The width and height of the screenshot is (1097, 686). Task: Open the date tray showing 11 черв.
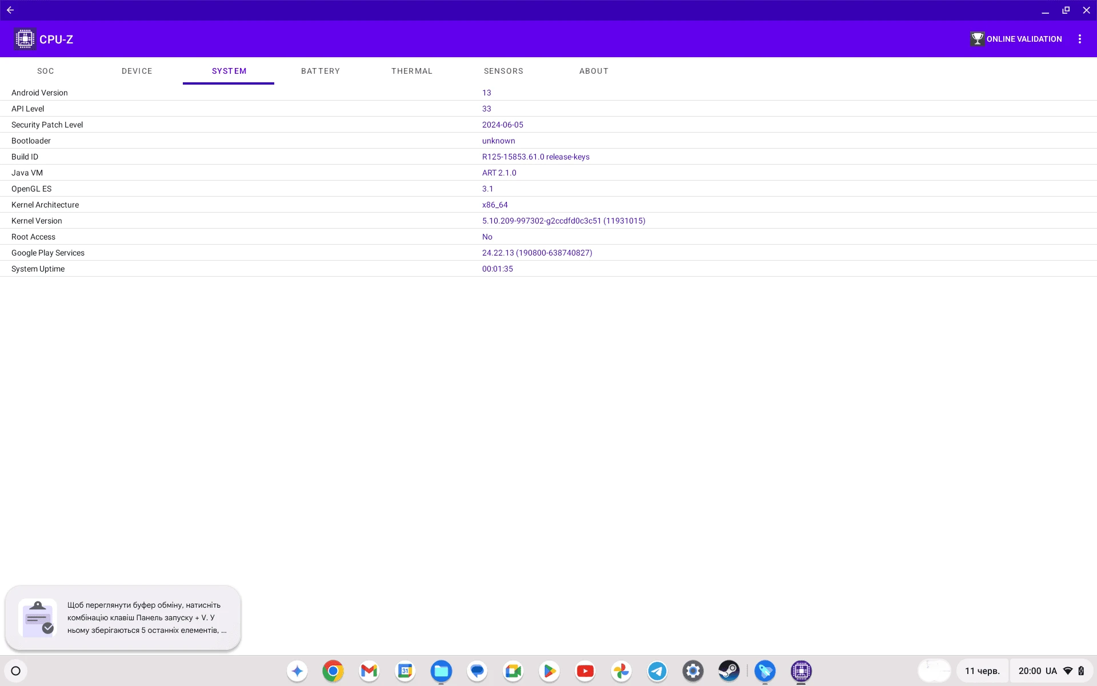(982, 671)
